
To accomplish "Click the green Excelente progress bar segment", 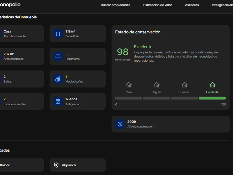I will point(212,98).
